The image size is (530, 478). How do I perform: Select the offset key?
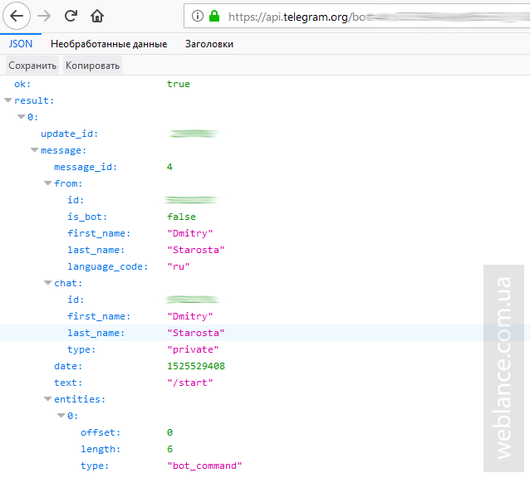(x=101, y=432)
